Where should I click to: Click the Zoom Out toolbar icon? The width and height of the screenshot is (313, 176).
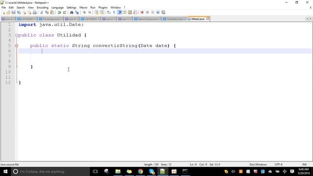click(x=89, y=12)
